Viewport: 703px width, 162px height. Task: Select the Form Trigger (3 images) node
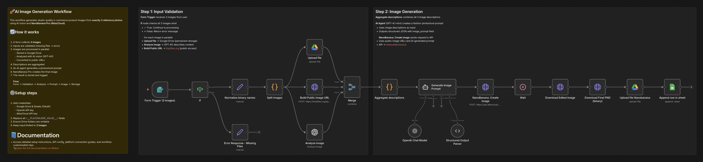pos(160,90)
